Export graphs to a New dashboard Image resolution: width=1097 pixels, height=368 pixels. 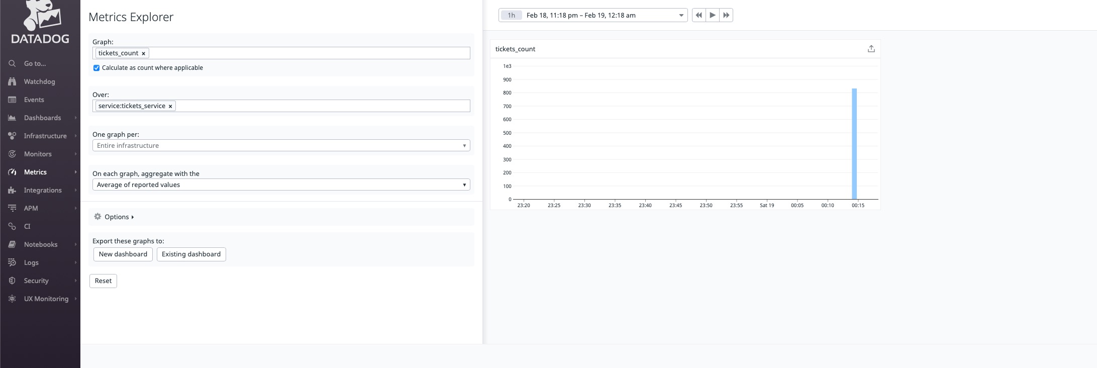123,254
